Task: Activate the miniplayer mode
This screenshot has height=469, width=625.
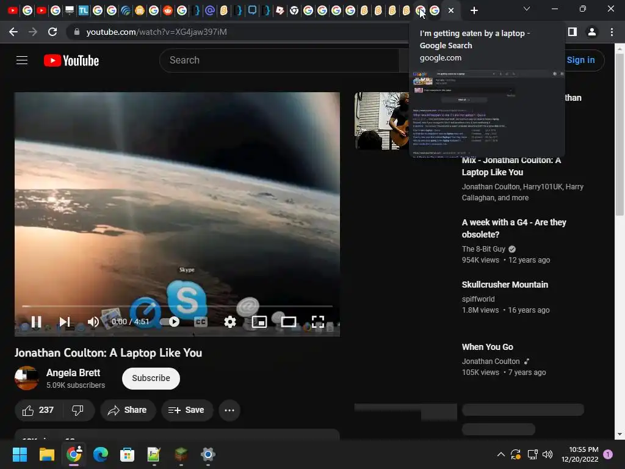Action: click(x=259, y=321)
